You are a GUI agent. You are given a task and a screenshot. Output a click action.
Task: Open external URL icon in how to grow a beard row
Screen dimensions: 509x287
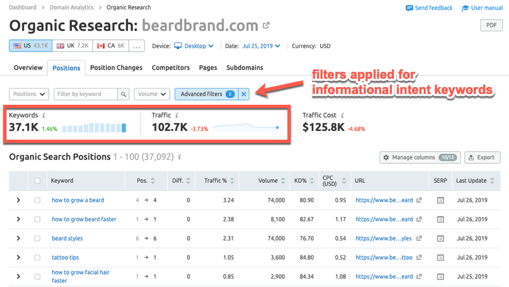[x=419, y=200]
